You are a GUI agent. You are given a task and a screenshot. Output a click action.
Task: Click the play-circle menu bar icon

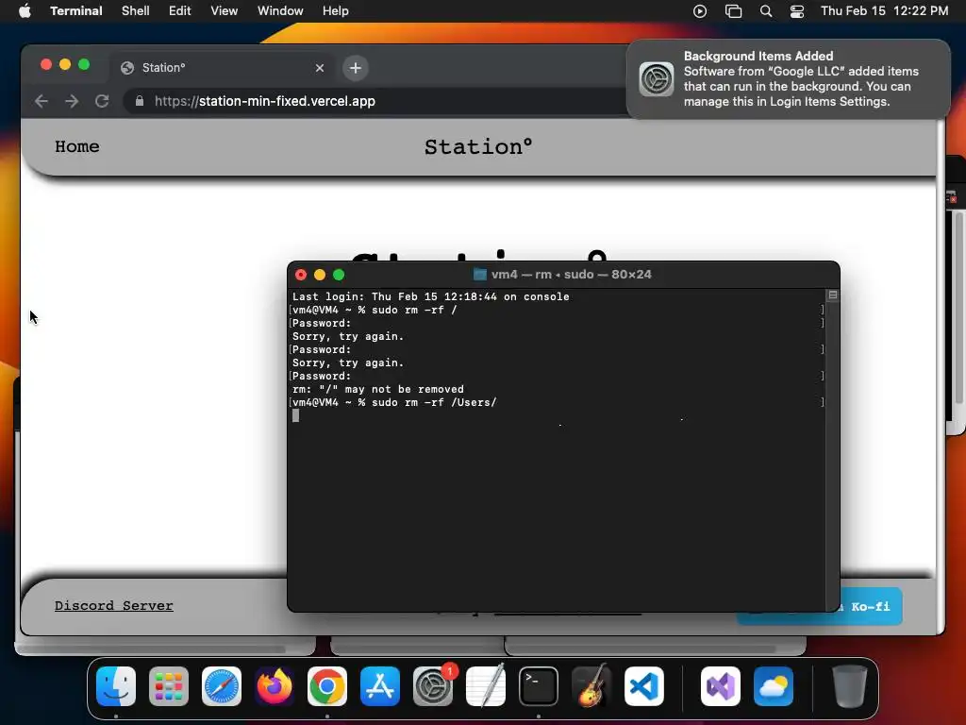(x=700, y=11)
